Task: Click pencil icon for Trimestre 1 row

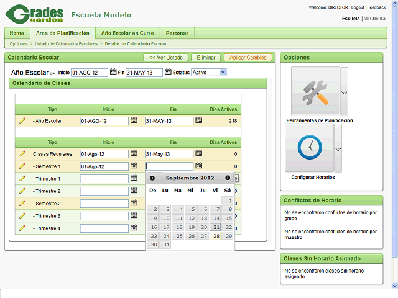Action: click(x=22, y=179)
